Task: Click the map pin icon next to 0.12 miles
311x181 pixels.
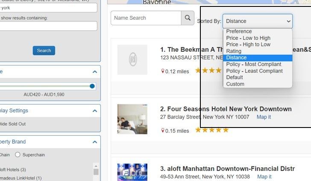Action: 163,71
